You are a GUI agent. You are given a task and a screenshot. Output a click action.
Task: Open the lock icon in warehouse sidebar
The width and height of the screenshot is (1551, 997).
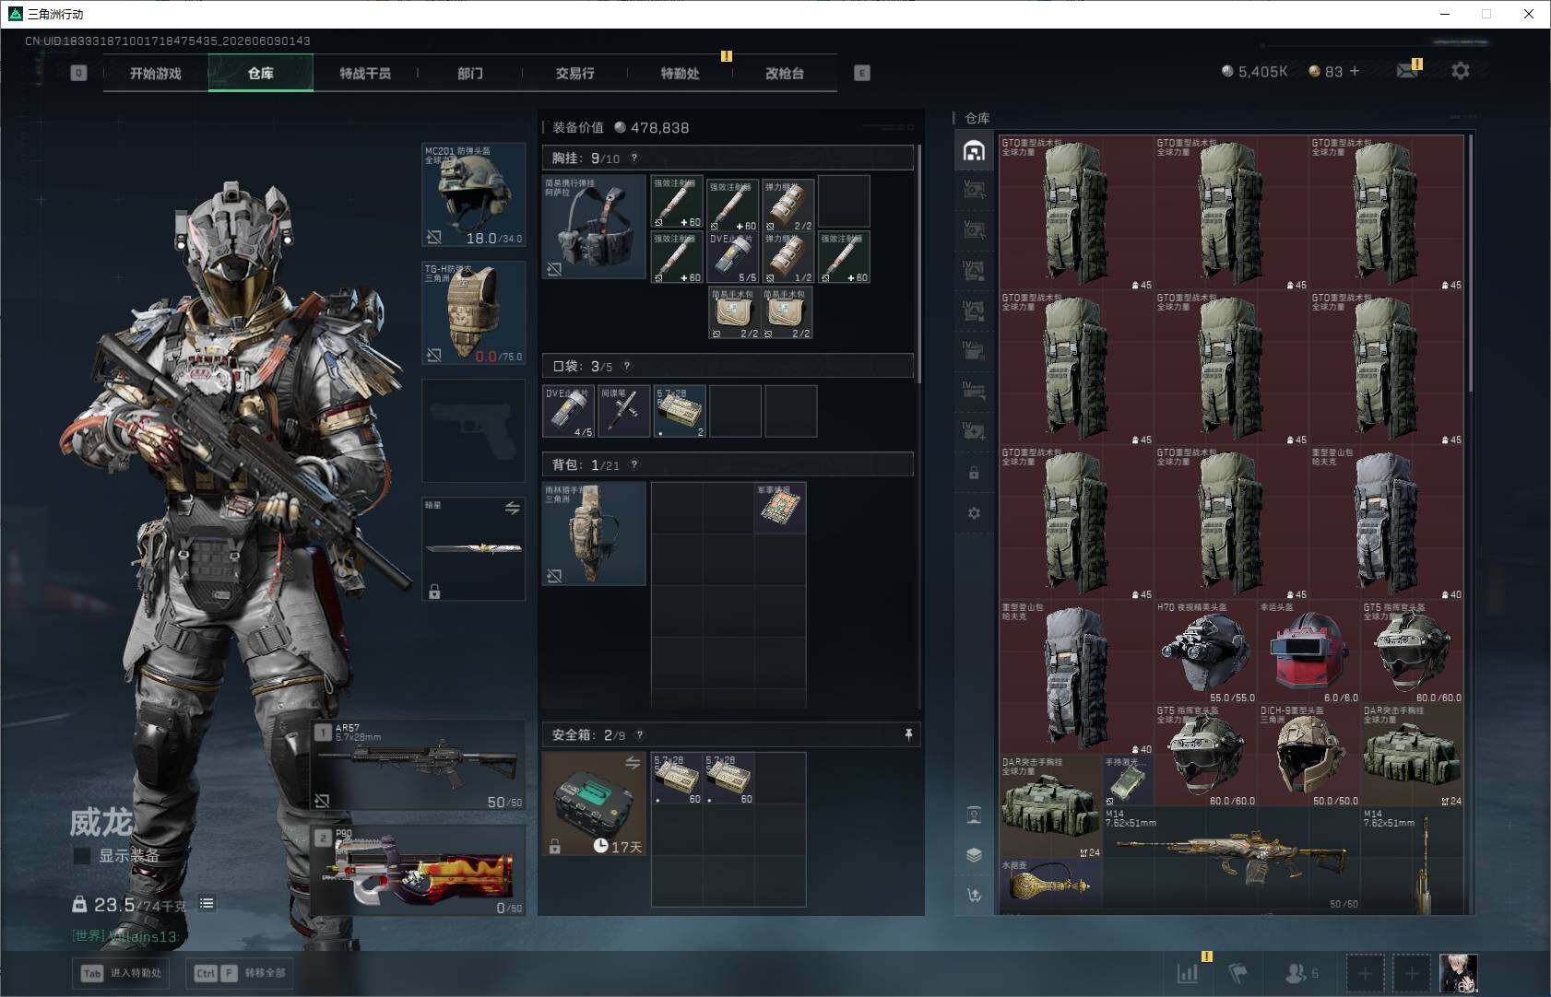tap(974, 473)
